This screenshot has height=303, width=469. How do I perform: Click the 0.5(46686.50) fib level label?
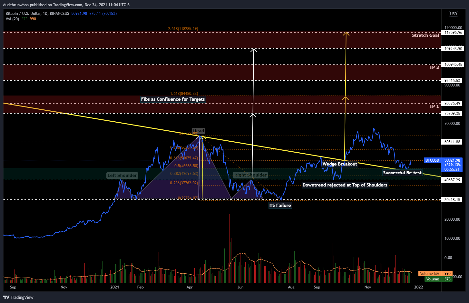[x=186, y=166]
